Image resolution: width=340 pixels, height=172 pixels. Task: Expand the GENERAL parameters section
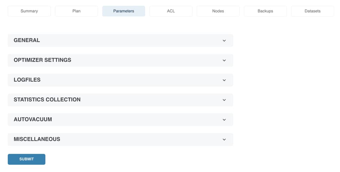pyautogui.click(x=120, y=40)
